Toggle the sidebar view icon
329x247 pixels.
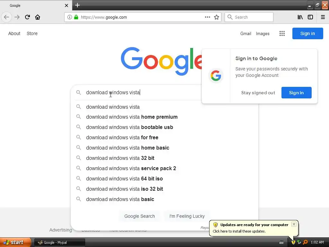coord(310,17)
